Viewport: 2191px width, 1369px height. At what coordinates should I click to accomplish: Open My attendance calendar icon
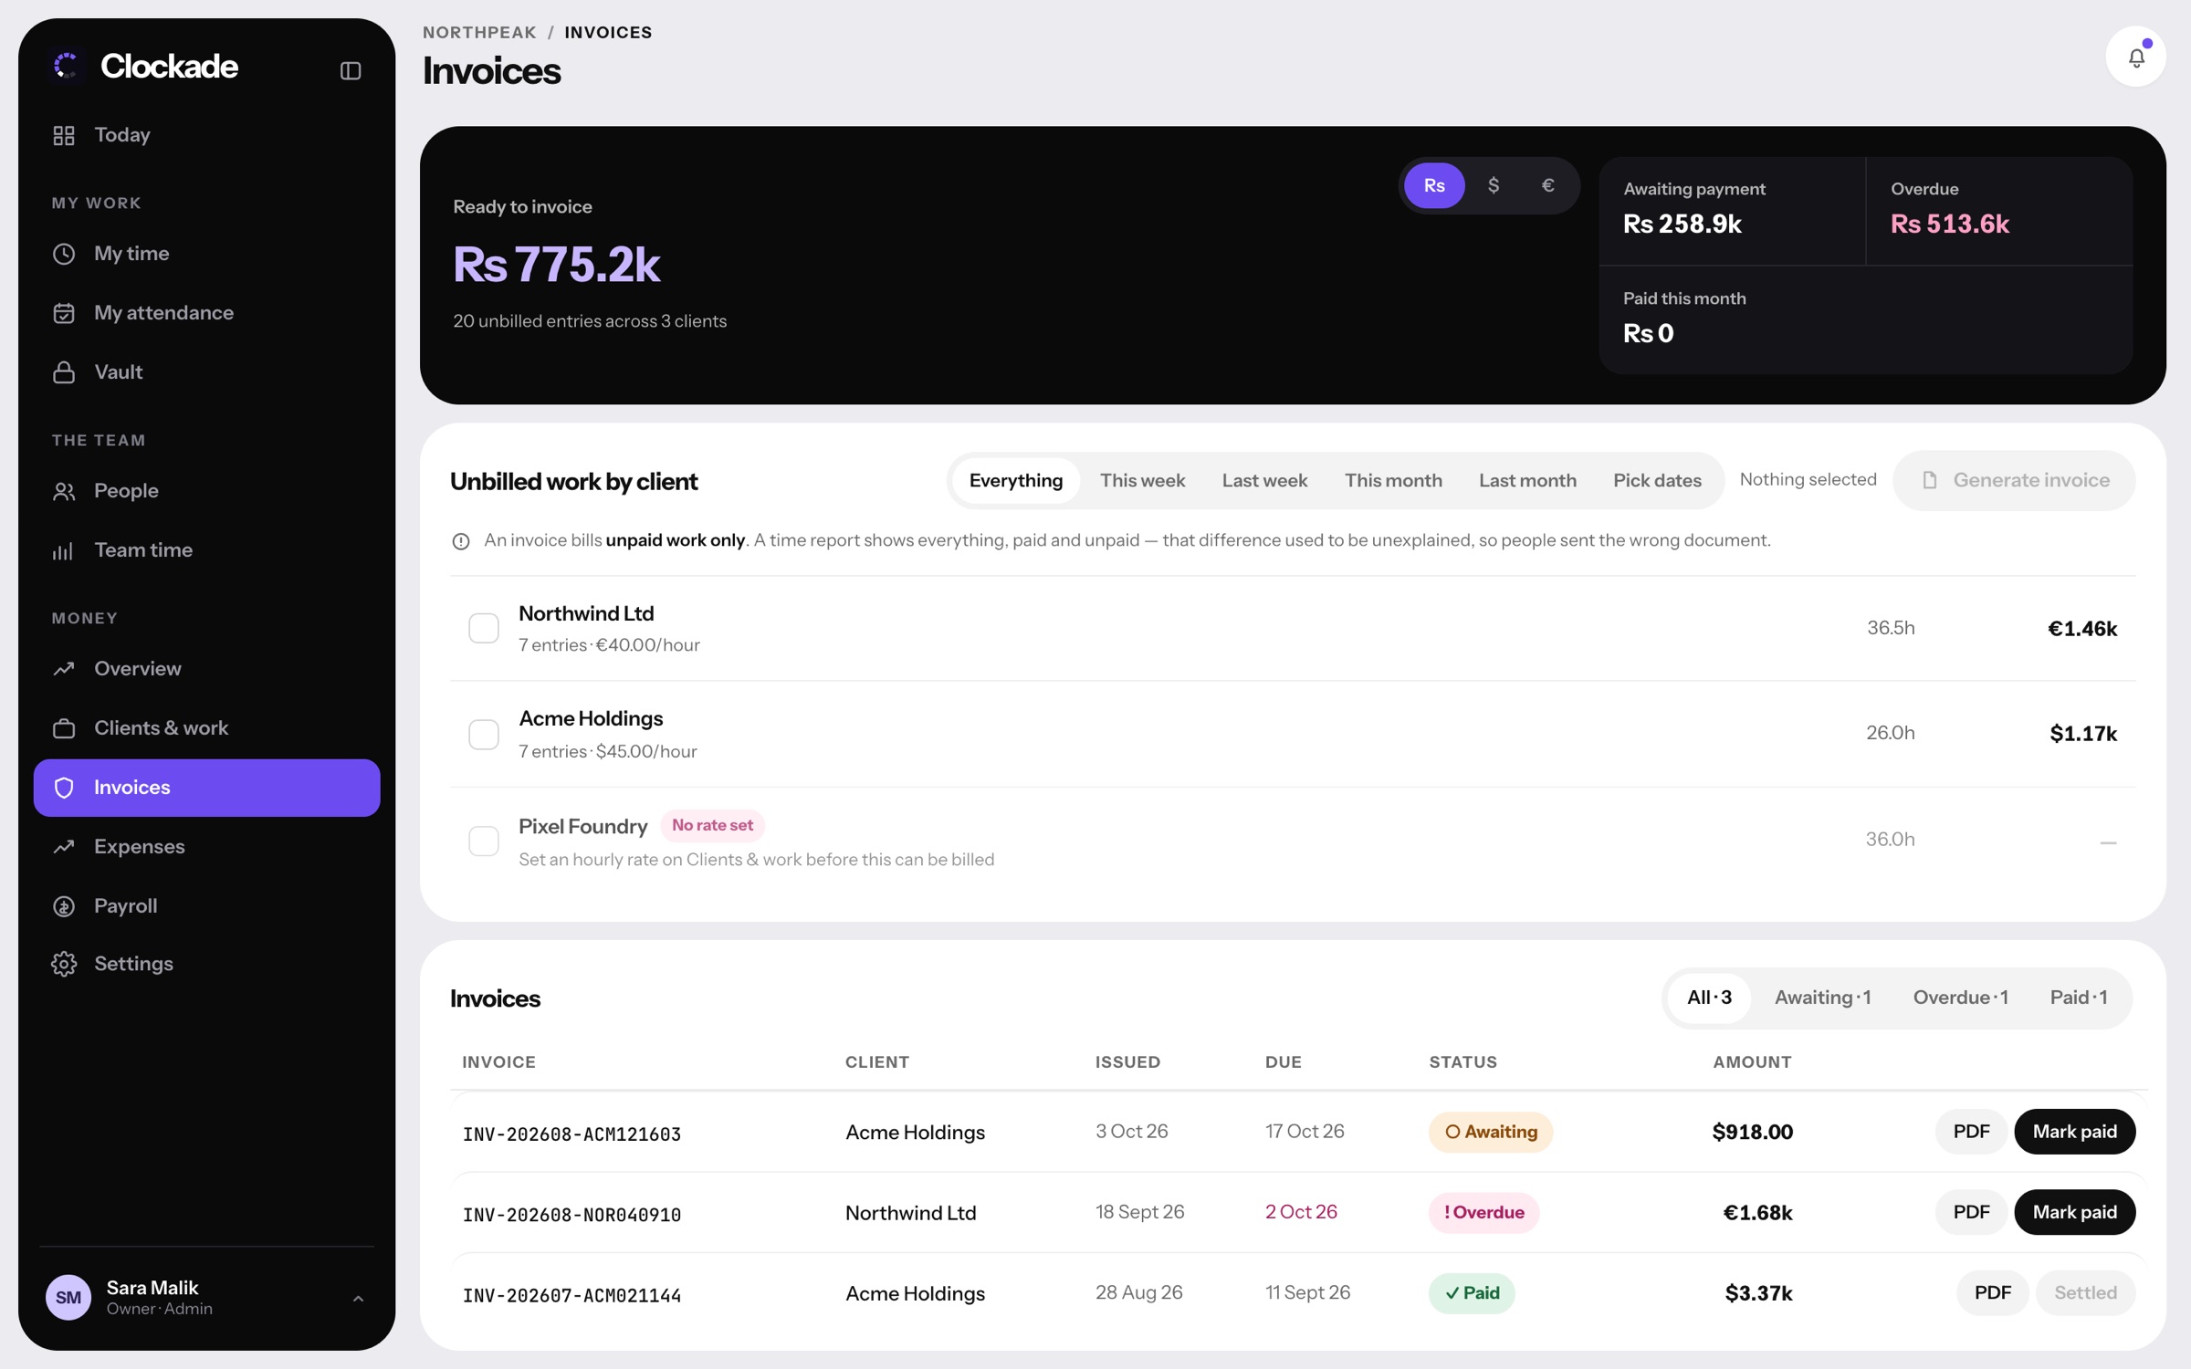pos(64,313)
